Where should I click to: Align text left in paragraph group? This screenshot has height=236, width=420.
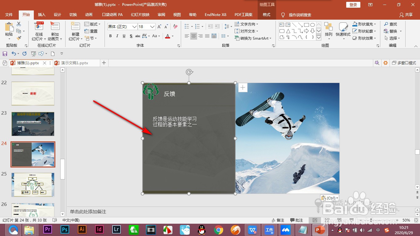(x=187, y=36)
